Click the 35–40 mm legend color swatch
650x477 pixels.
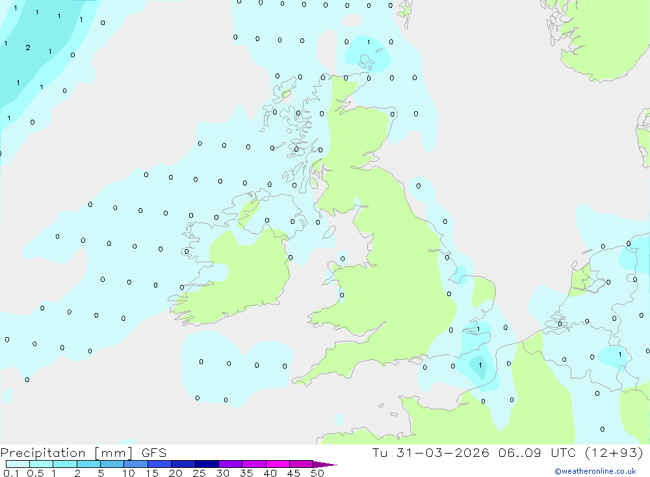point(254,464)
